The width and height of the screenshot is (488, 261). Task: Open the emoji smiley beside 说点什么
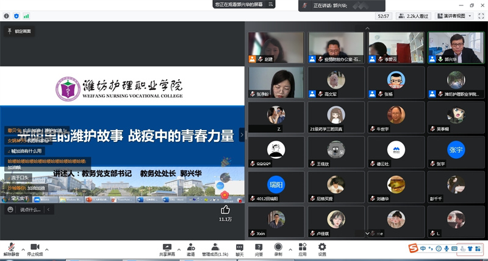coord(10,209)
